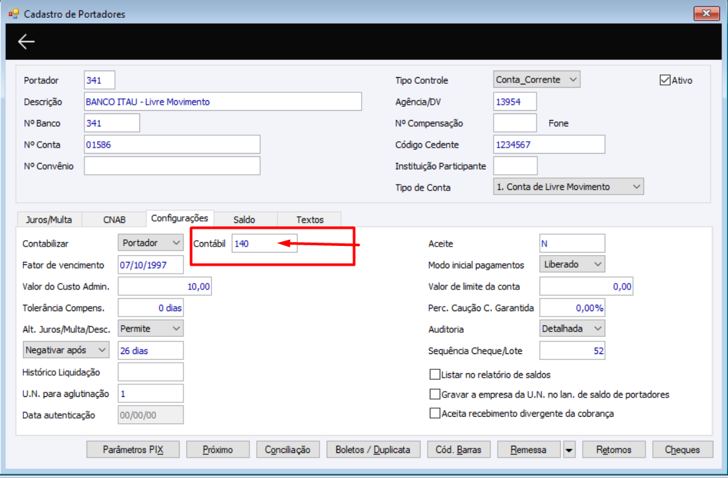Click the Aceite field with N

pyautogui.click(x=572, y=243)
